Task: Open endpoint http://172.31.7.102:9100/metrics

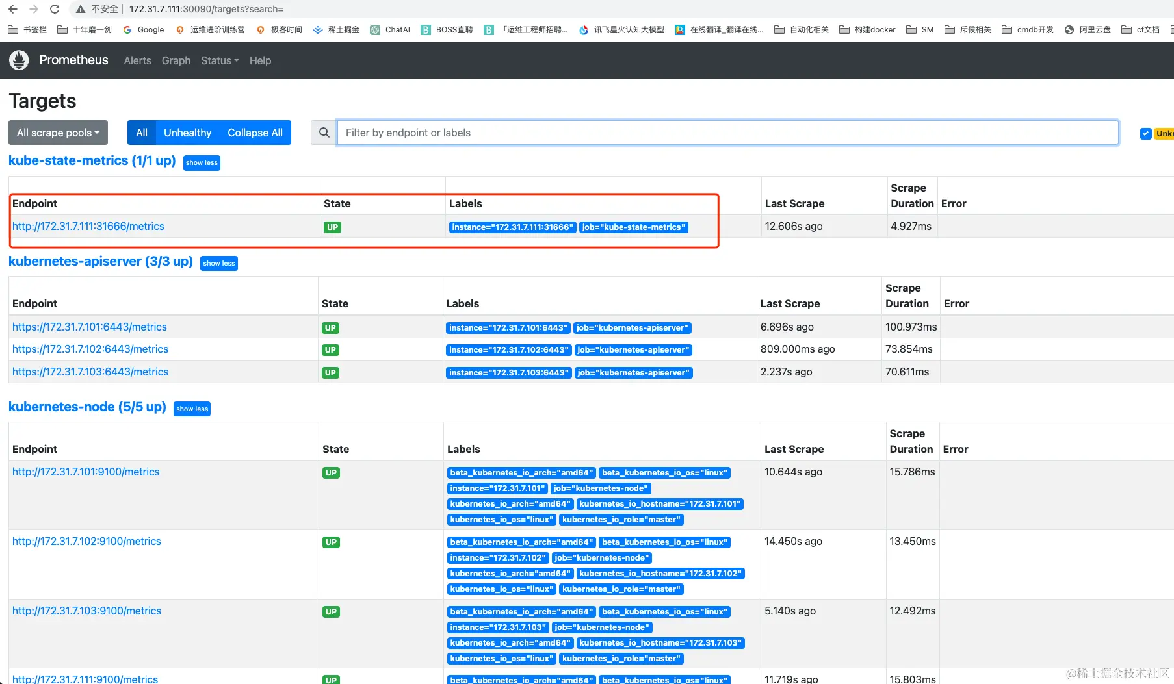Action: tap(86, 541)
